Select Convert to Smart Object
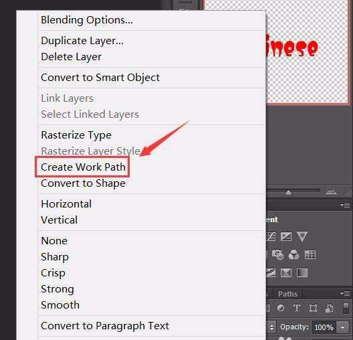353x340 pixels. 100,77
